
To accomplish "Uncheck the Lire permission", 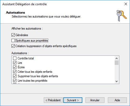I will 15,63.
